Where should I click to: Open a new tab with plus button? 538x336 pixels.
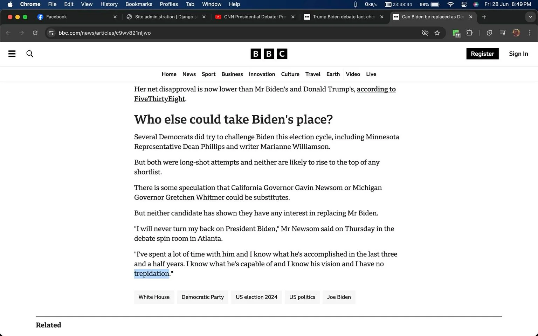[484, 17]
